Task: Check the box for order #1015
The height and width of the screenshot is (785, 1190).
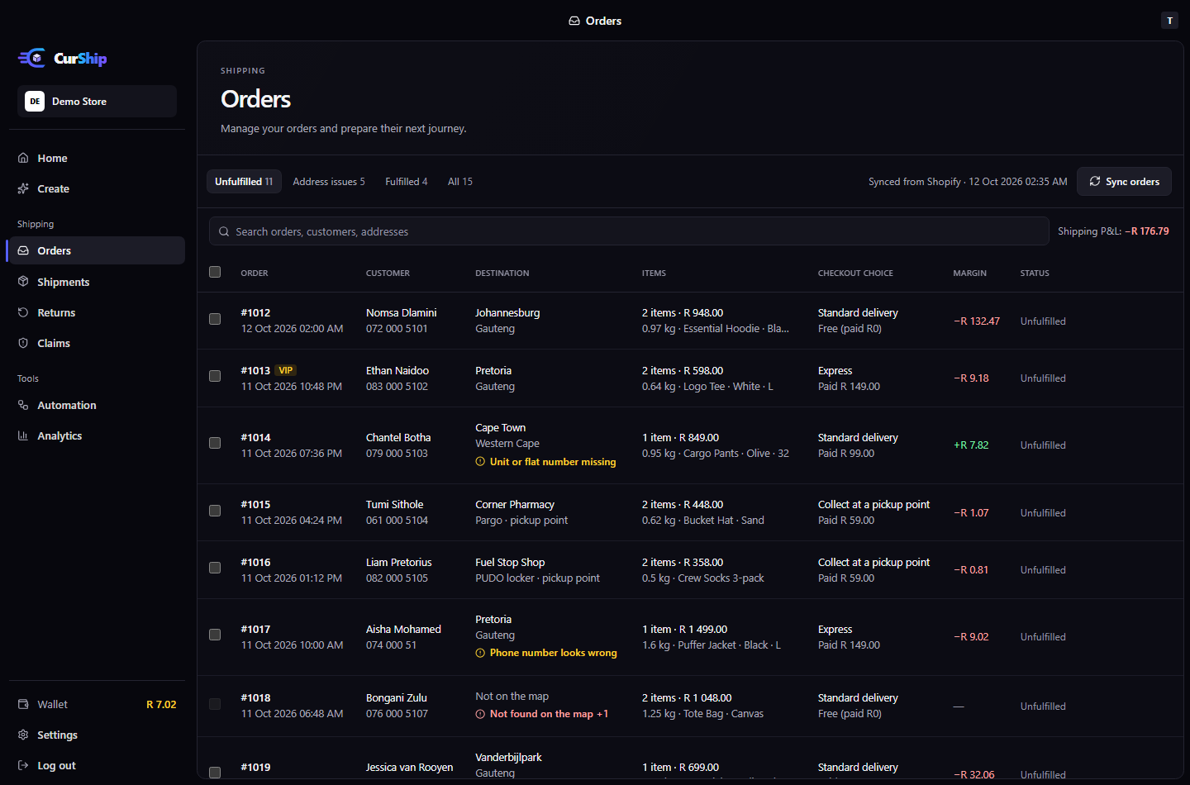Action: pos(215,511)
